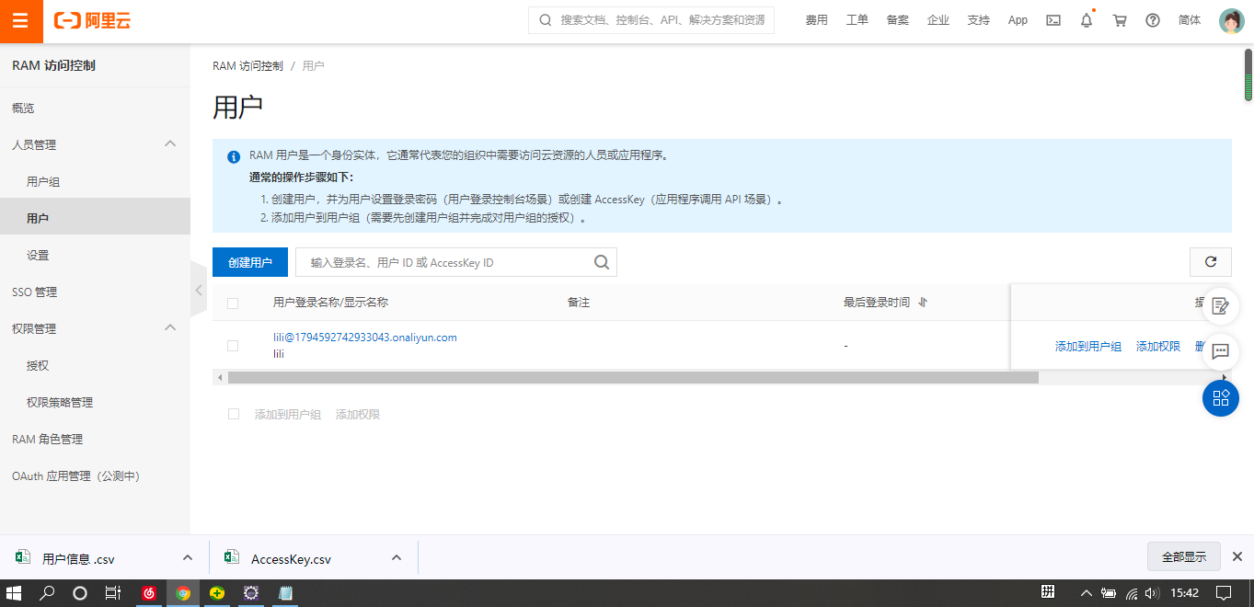Screen dimensions: 1254x607
Task: Click the Alibaba Cloud logo
Action: pyautogui.click(x=93, y=20)
